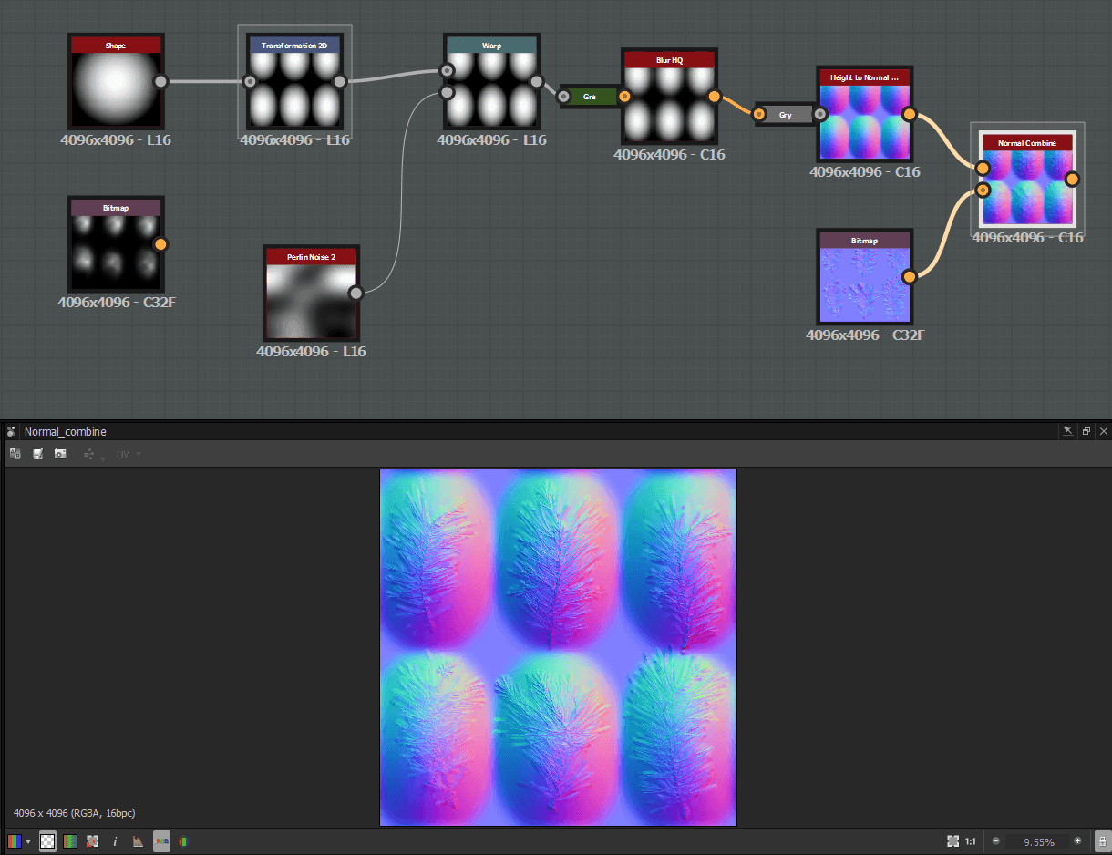Toggle the sRGB color space display button
The image size is (1112, 855).
coord(161,841)
